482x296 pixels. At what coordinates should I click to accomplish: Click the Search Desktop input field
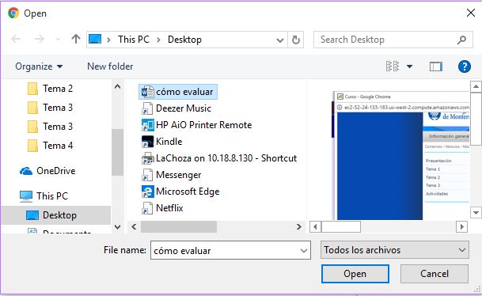[384, 40]
